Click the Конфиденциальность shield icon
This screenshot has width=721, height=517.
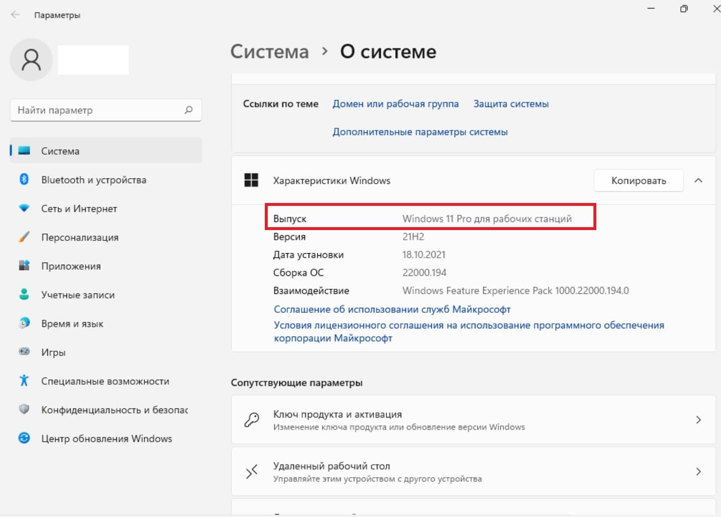coord(24,409)
